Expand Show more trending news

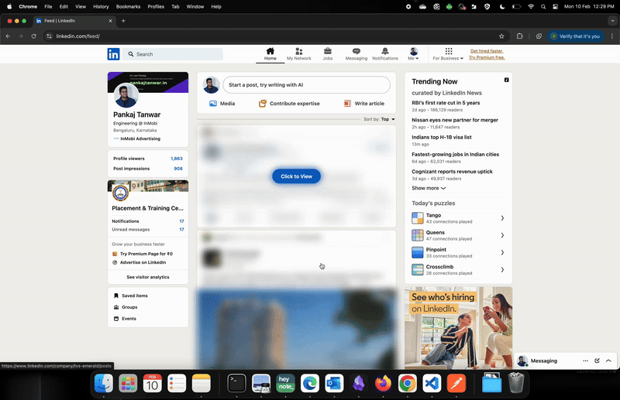[429, 188]
